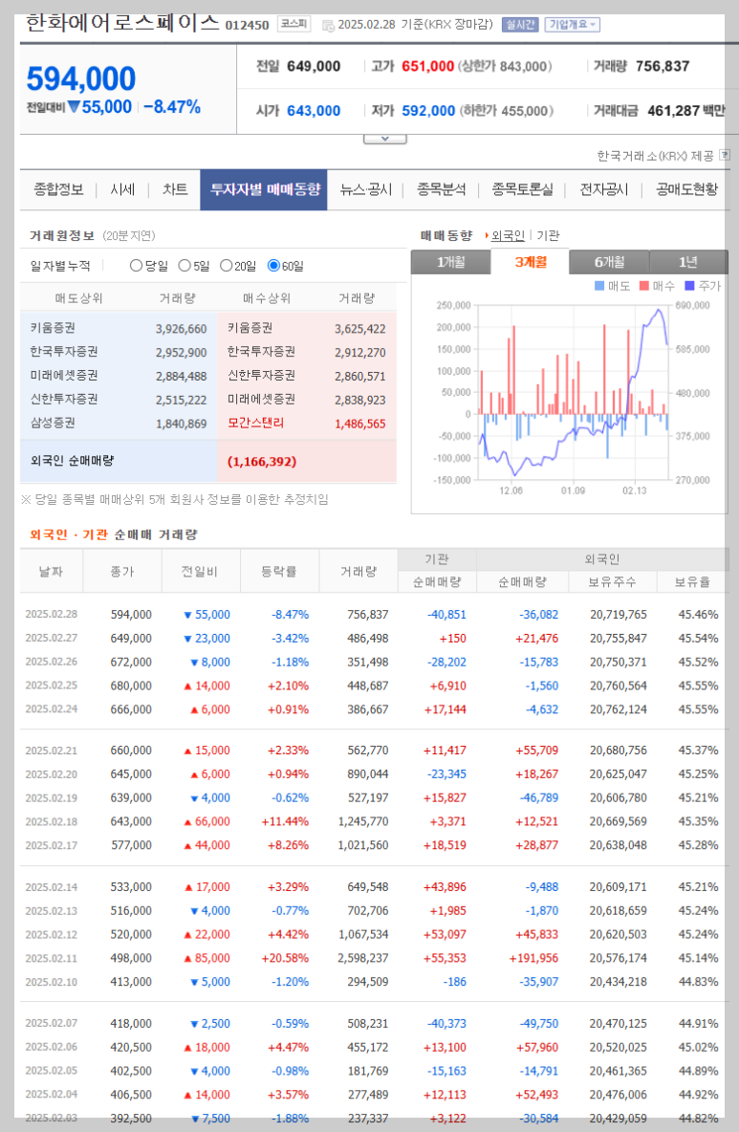Switch to the 전자공시 tab
The image size is (739, 1132).
(x=604, y=189)
